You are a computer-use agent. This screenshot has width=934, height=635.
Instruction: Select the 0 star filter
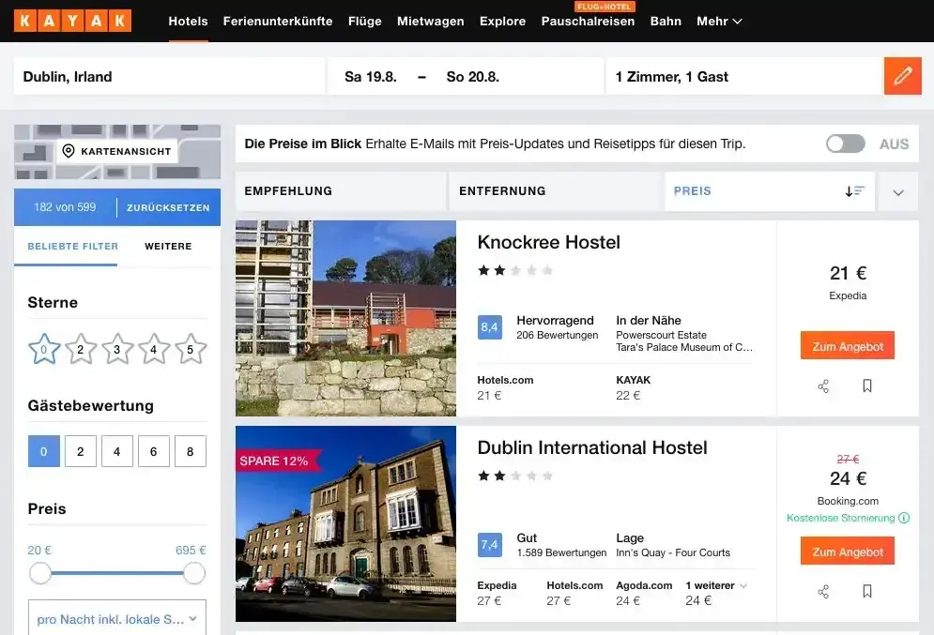(x=44, y=349)
